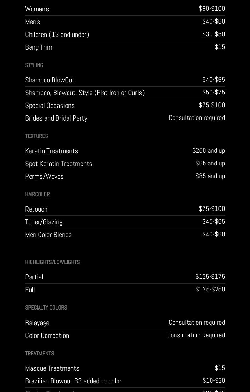Click Brides and Bridal Party
Image resolution: width=250 pixels, height=392 pixels.
[56, 118]
